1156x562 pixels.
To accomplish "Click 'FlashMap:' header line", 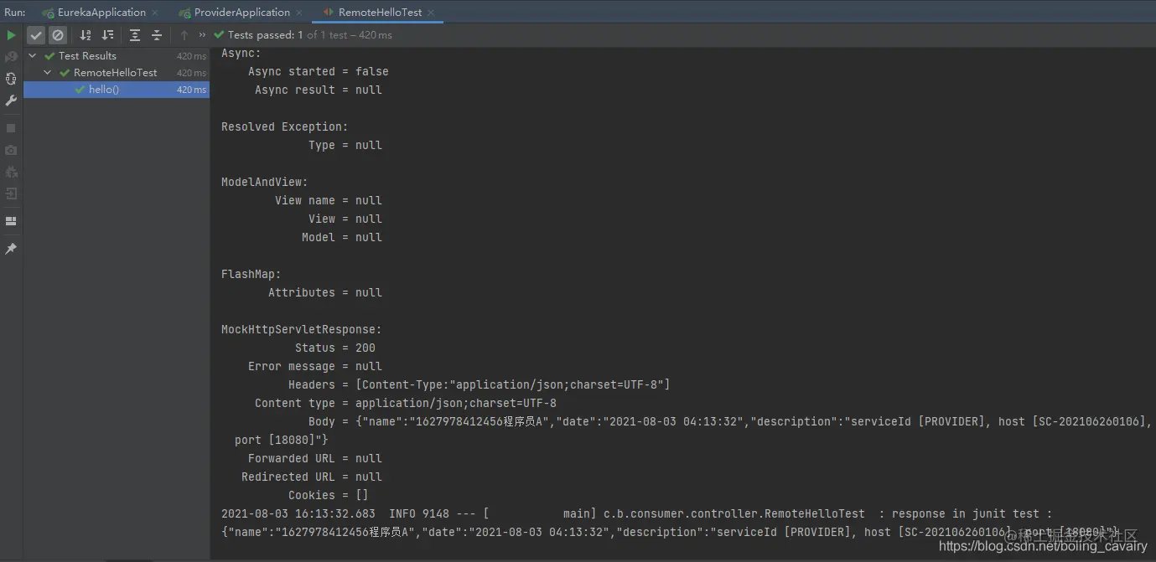I will pyautogui.click(x=251, y=274).
